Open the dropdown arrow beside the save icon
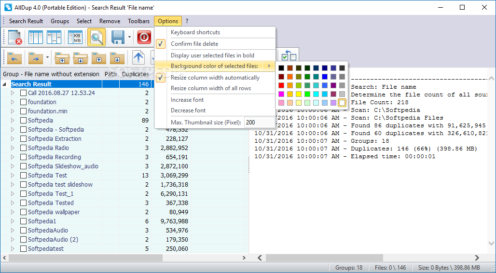 130,37
